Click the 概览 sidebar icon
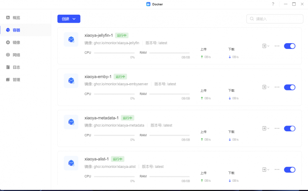308x191 pixels. click(8, 17)
